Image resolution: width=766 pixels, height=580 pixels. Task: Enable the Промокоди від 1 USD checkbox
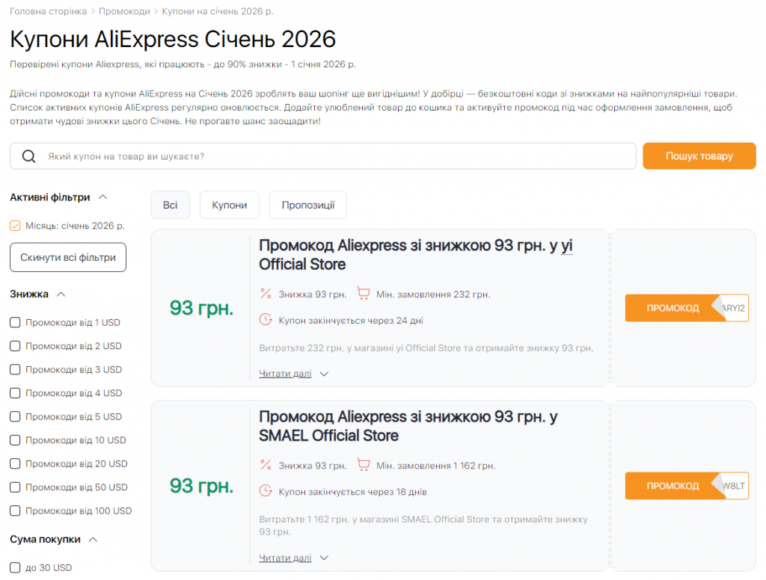coord(13,322)
